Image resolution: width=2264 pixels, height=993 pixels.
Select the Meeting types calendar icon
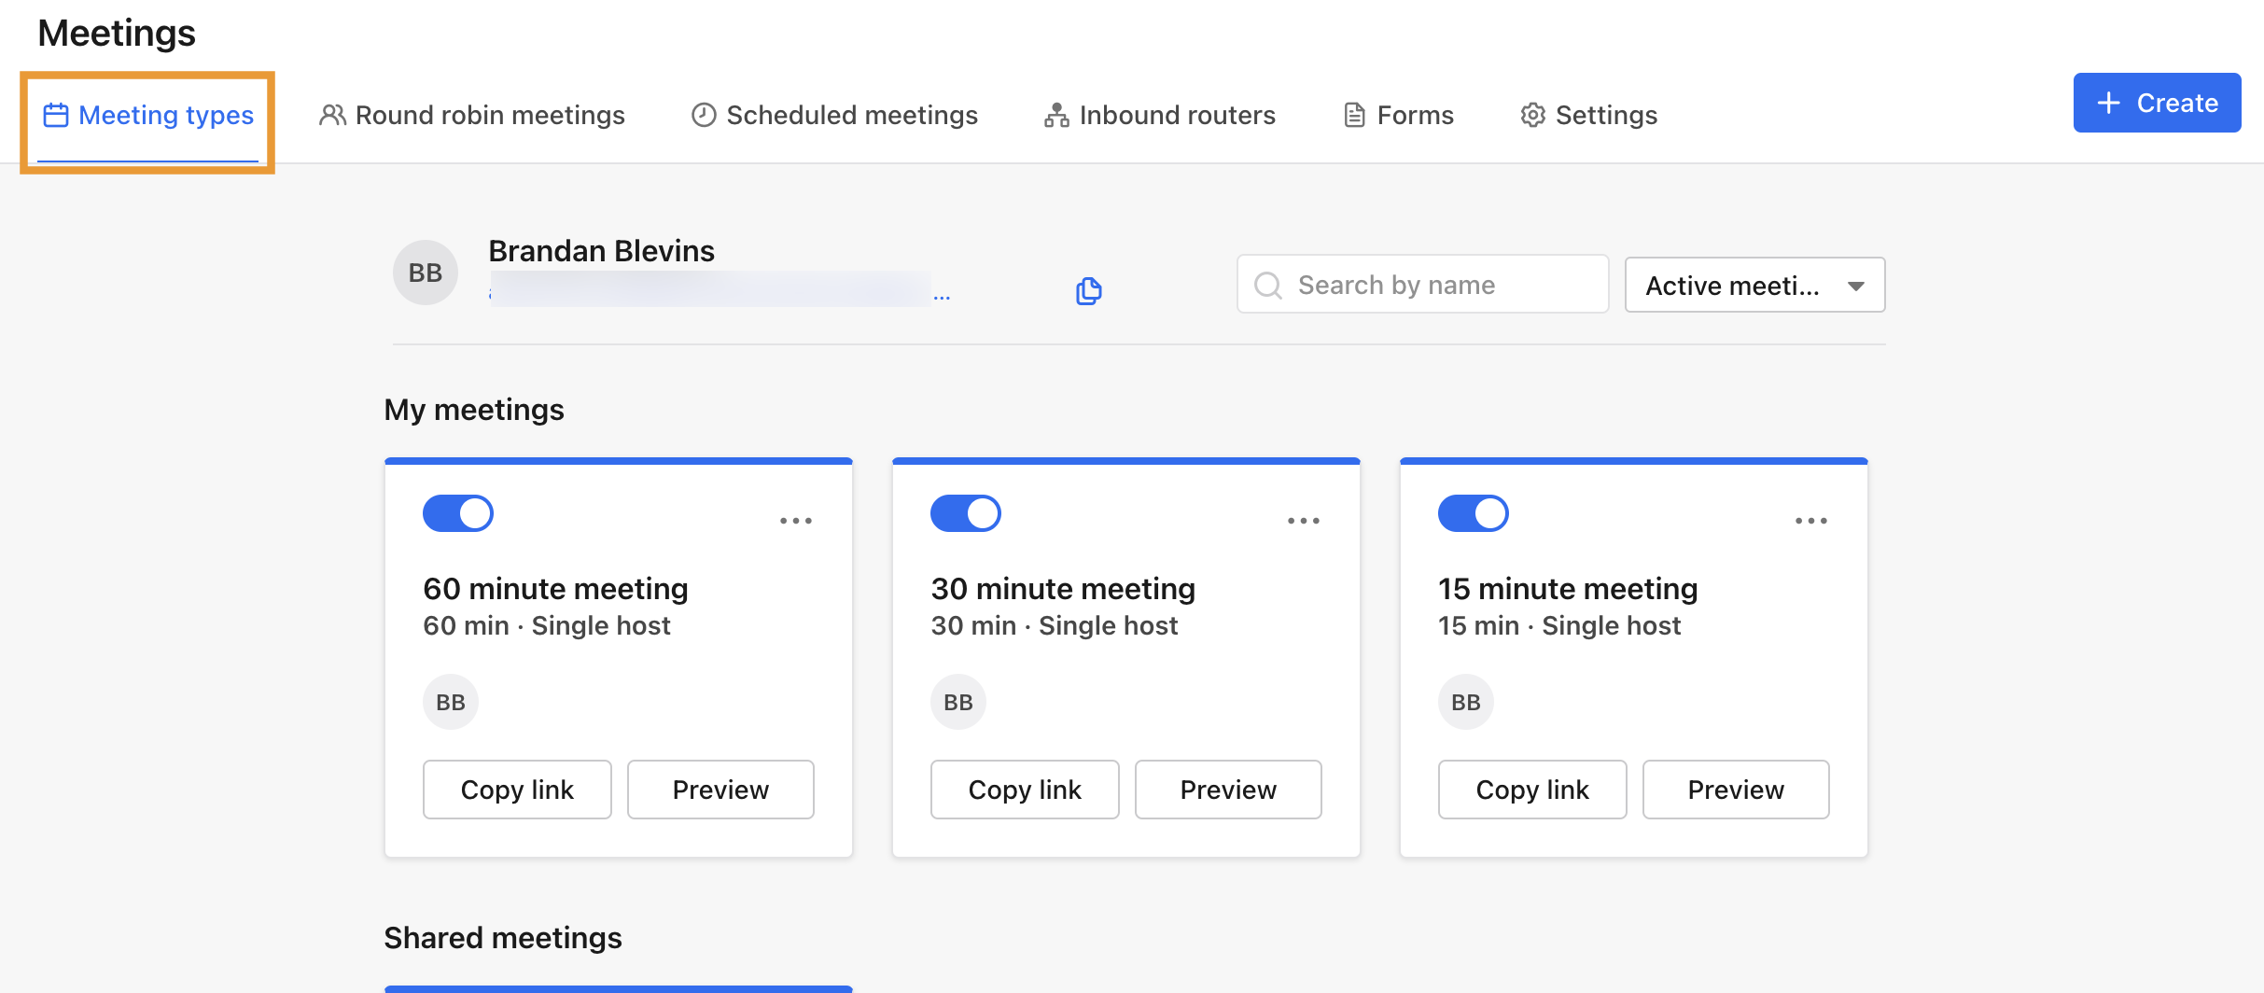pyautogui.click(x=55, y=114)
